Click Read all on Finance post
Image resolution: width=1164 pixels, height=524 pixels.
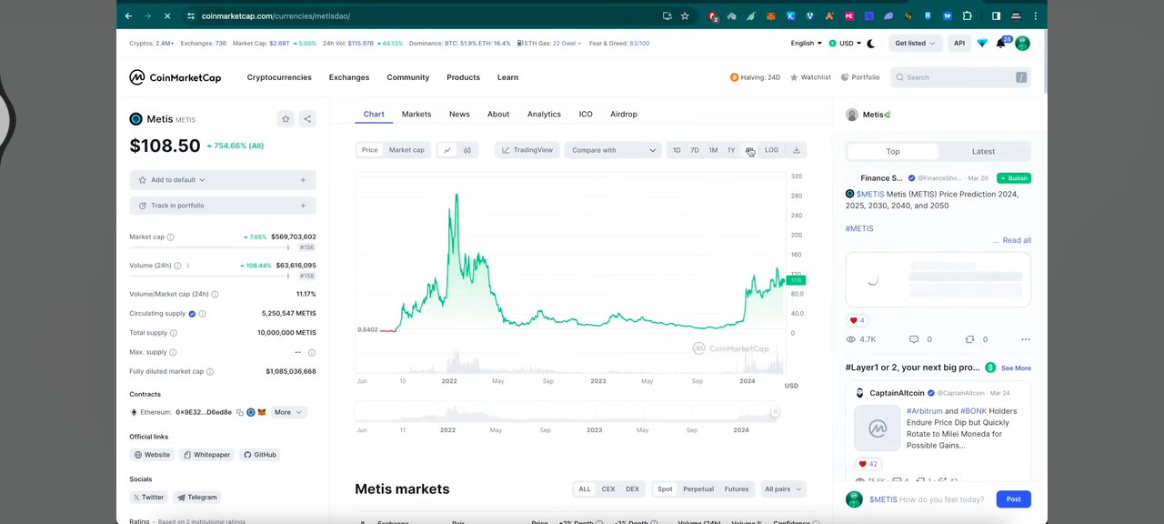[x=1017, y=240]
